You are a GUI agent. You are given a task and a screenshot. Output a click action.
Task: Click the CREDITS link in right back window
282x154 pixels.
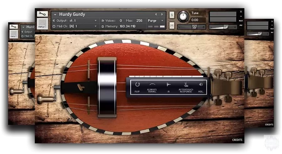[x=269, y=125]
